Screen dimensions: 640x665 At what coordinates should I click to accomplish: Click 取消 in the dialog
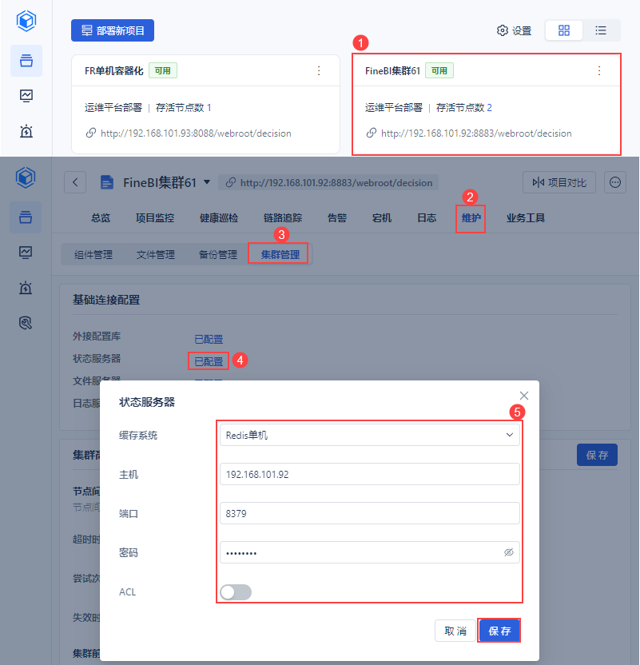[x=455, y=631]
